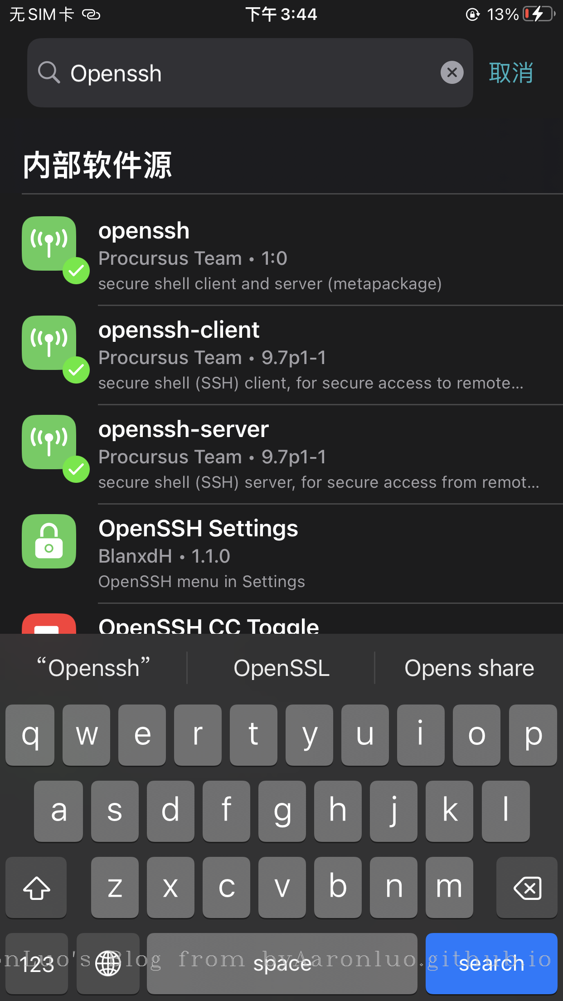Tap the magnifying glass search icon
This screenshot has width=563, height=1001.
(49, 73)
